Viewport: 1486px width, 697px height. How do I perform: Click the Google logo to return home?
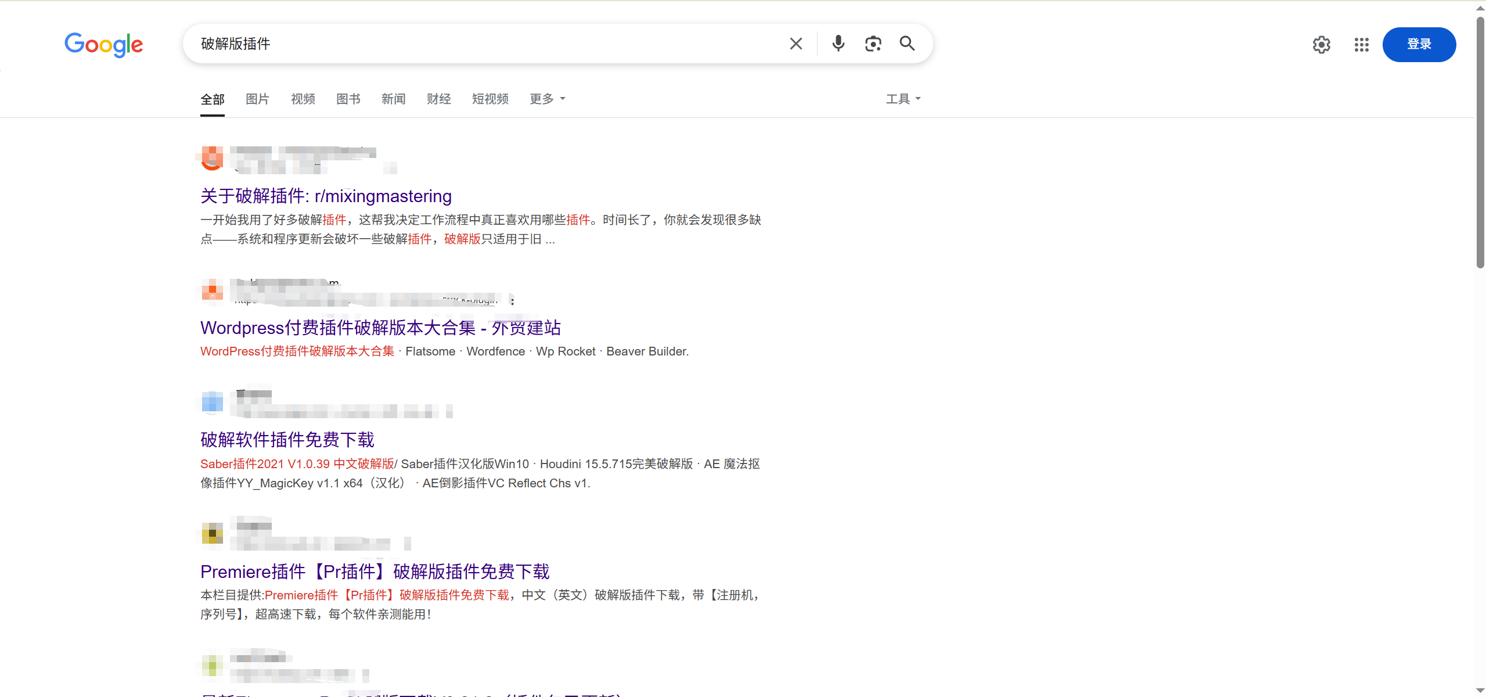click(x=103, y=45)
